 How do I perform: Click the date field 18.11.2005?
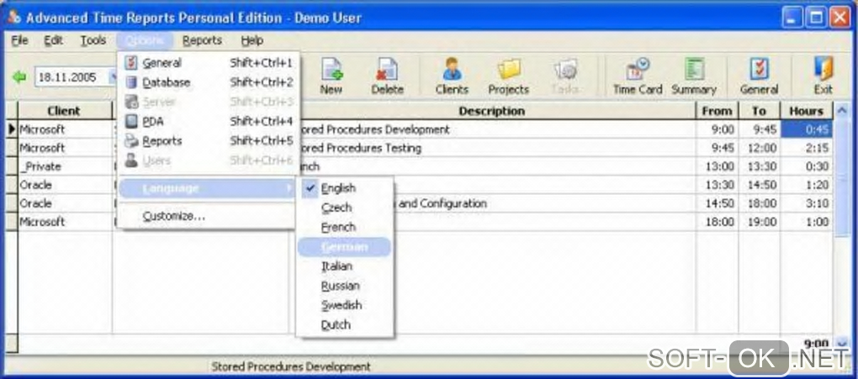[x=71, y=77]
